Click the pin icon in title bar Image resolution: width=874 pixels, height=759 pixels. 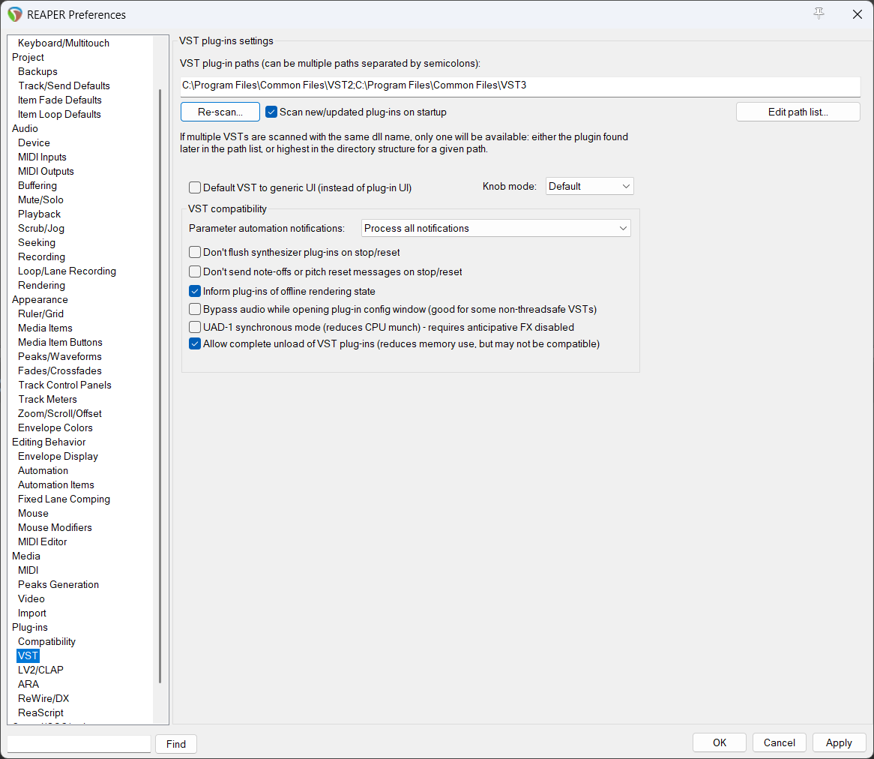coord(819,14)
